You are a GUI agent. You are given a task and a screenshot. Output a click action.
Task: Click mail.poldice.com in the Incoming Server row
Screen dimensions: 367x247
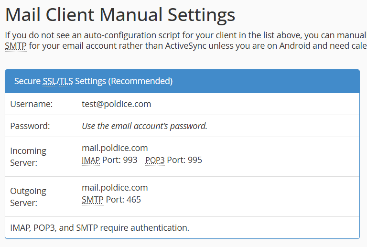[x=115, y=148]
